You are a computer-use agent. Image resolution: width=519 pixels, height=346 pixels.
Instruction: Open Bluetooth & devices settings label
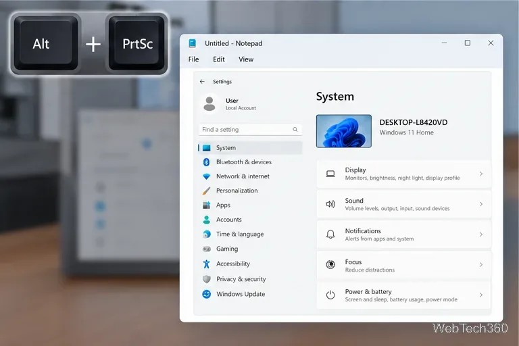[x=244, y=162]
